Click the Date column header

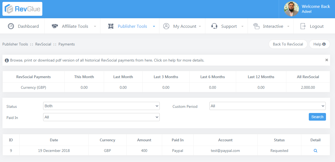point(54,140)
